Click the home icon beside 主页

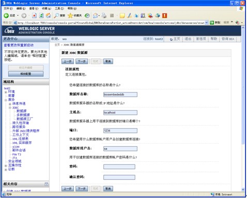click(x=171, y=39)
